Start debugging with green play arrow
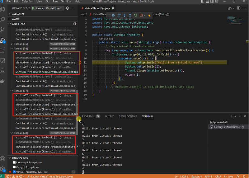The width and height of the screenshot is (249, 178). pos(33,8)
